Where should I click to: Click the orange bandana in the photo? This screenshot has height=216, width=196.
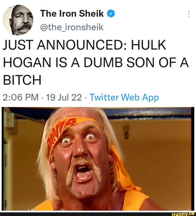(65, 128)
